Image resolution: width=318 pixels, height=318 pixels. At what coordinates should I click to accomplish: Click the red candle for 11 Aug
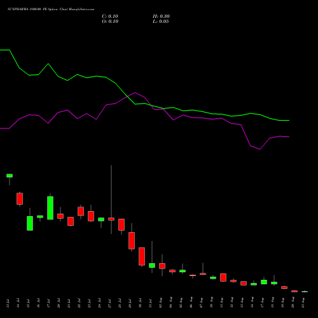tap(223, 277)
